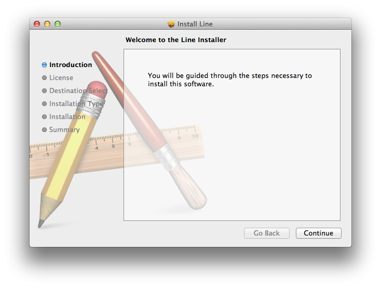Select the License step label
381x288 pixels.
pyautogui.click(x=61, y=77)
